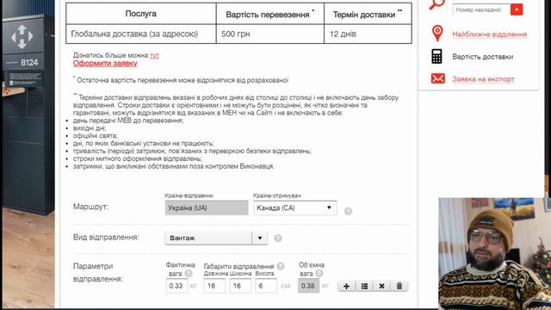Screen dimensions: 551x310
Task: Click the plus icon to add a parcel
Action: coord(346,286)
